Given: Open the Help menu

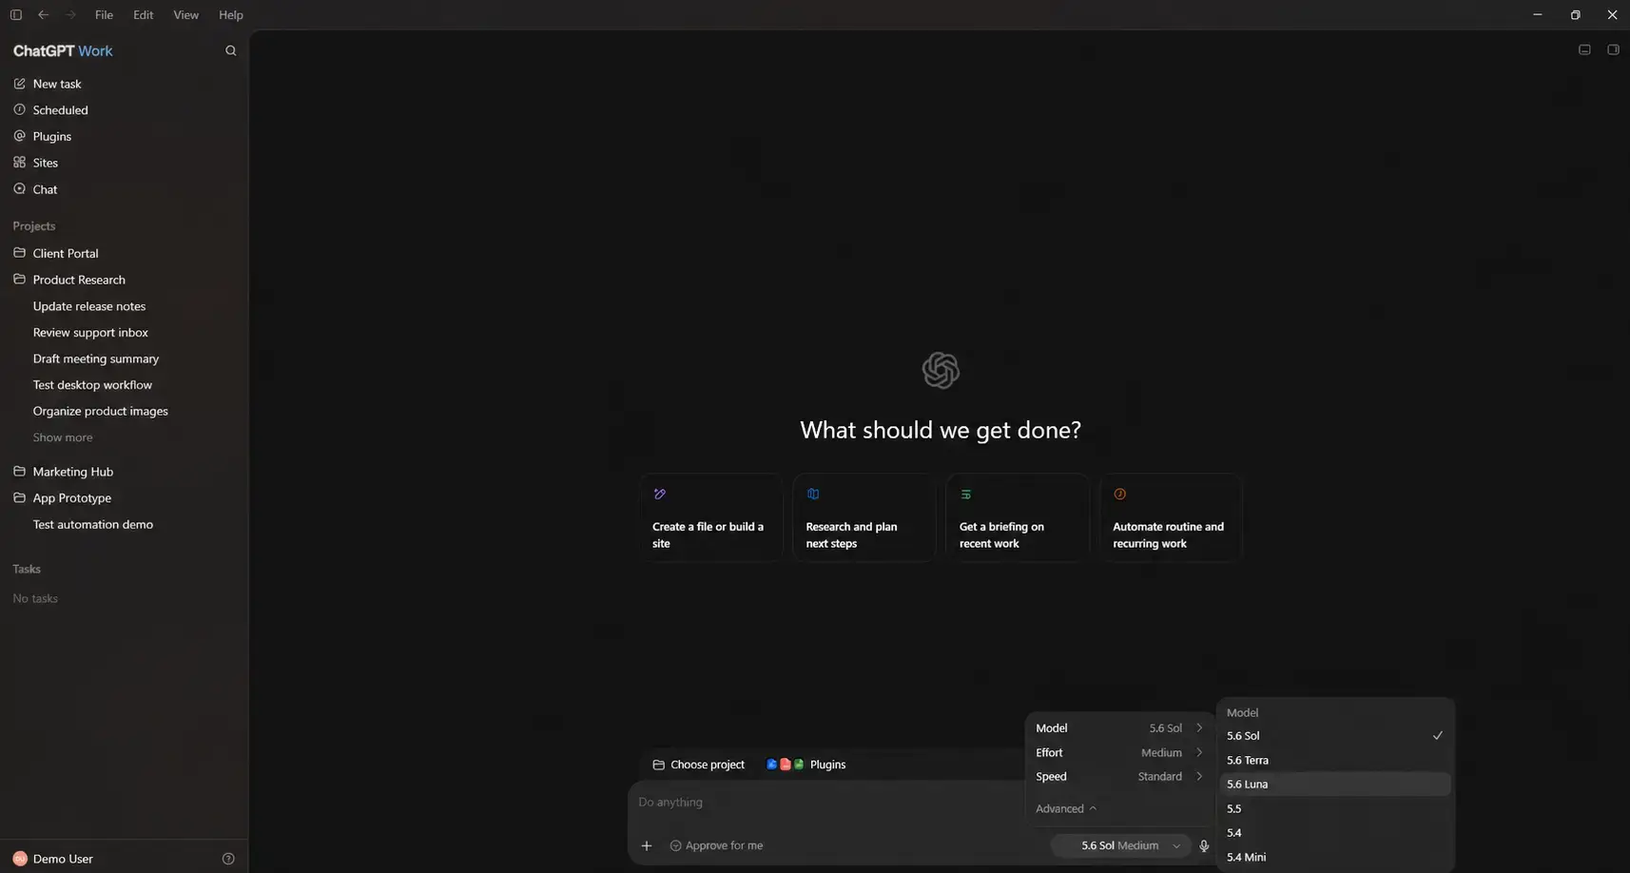Looking at the screenshot, I should (x=231, y=15).
